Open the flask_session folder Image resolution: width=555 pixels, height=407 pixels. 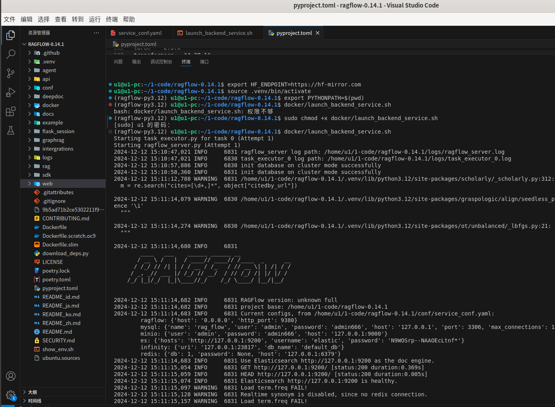(63, 131)
